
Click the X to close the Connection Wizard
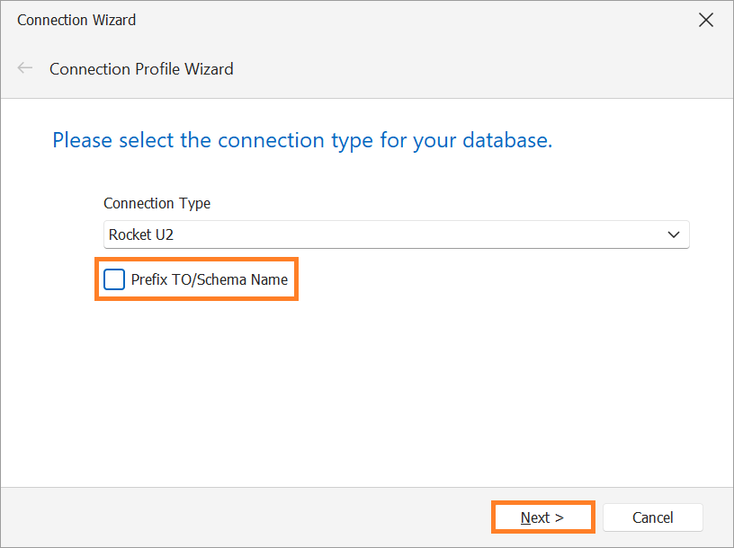(x=706, y=19)
